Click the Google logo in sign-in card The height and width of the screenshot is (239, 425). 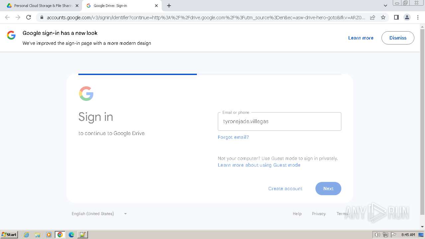[x=86, y=94]
